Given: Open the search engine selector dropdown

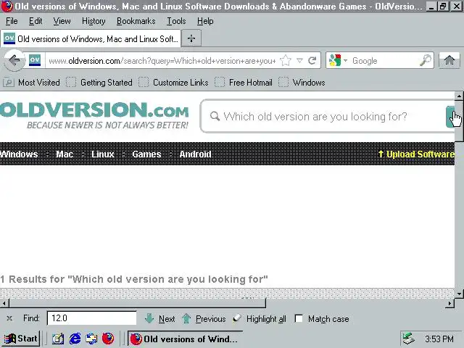Looking at the screenshot, I should [339, 61].
